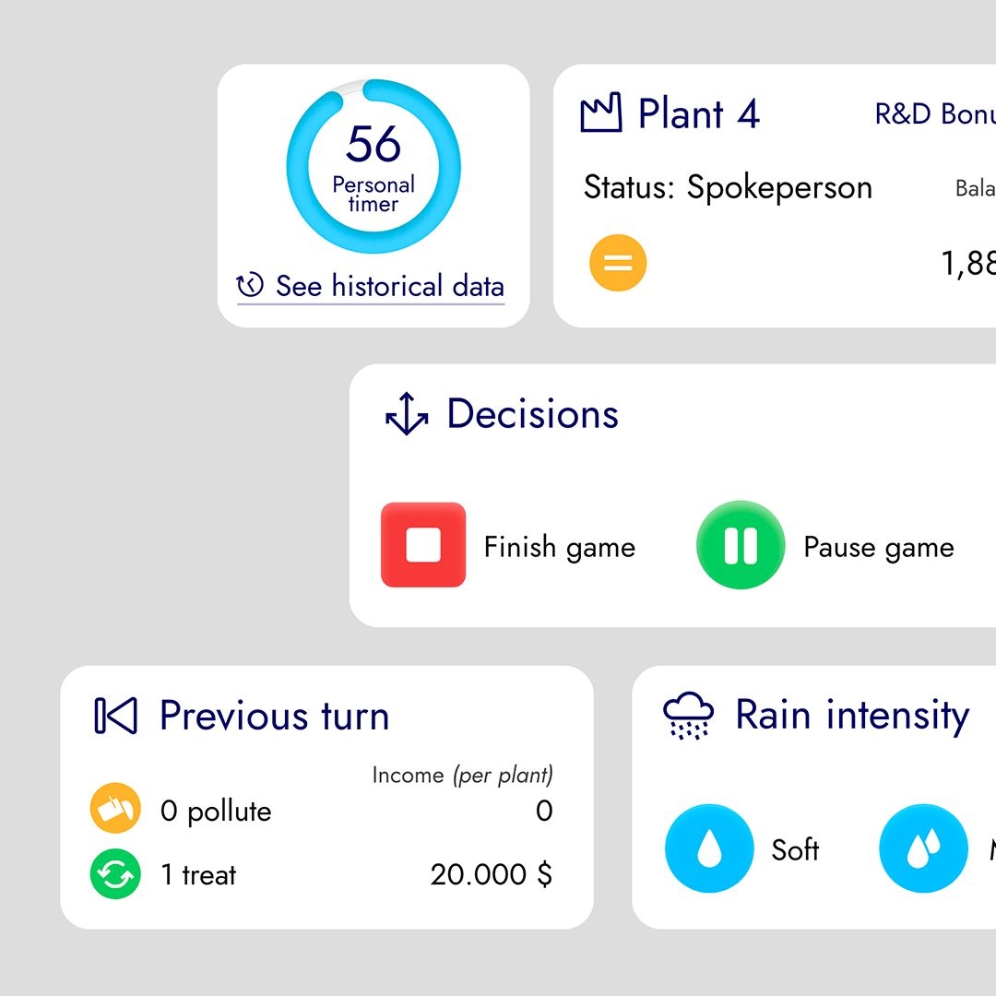Screen dimensions: 996x996
Task: Click the Plant 4 title
Action: point(699,113)
